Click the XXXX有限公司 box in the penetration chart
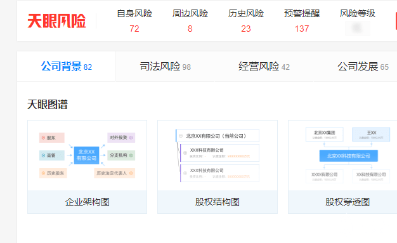397x243 pixels. [325, 176]
